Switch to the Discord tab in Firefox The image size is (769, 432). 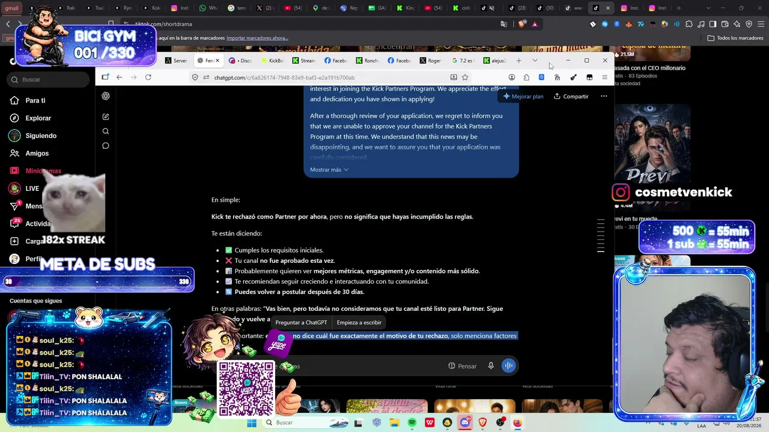(x=240, y=61)
